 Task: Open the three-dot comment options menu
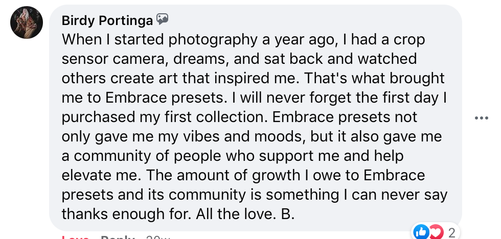click(481, 118)
